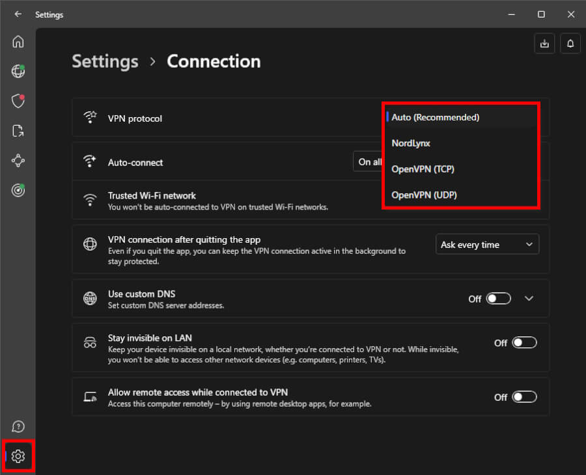The image size is (586, 475).
Task: Click the Settings breadcrumb link
Action: [x=105, y=61]
